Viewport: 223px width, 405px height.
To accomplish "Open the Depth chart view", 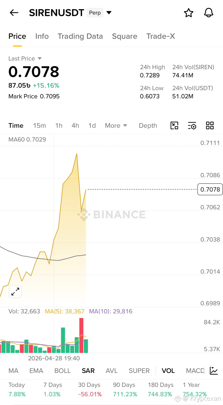I will (148, 126).
